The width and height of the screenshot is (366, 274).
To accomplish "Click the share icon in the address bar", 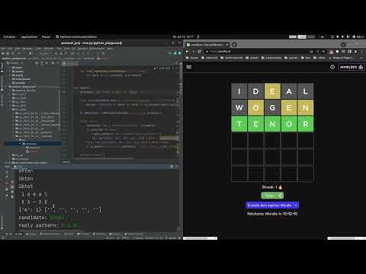I will (x=317, y=52).
